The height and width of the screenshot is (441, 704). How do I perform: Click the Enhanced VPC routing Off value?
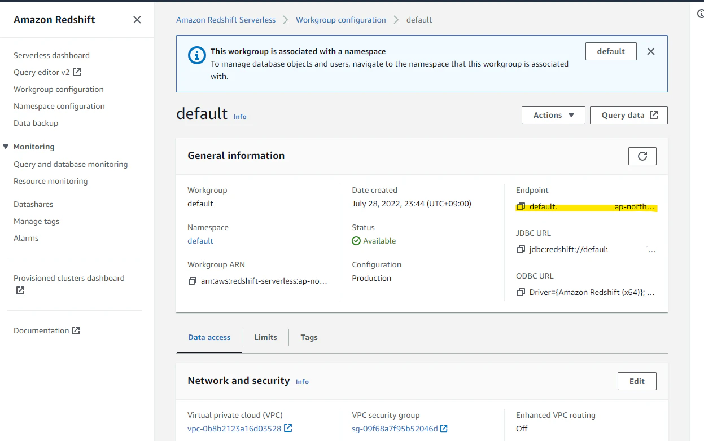(522, 429)
